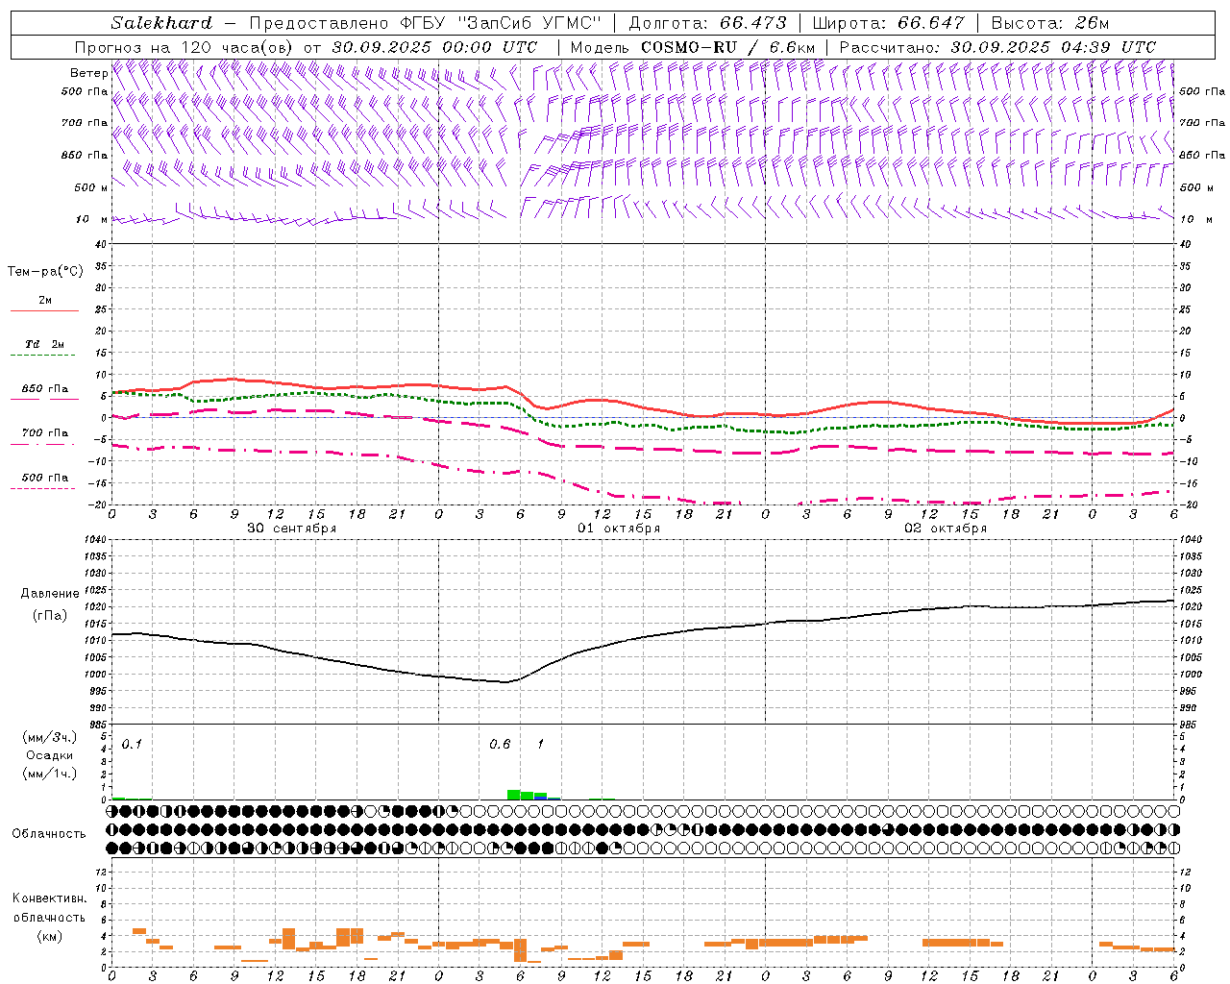Click the date label 30 сентября
1230x984 pixels.
pyautogui.click(x=291, y=529)
